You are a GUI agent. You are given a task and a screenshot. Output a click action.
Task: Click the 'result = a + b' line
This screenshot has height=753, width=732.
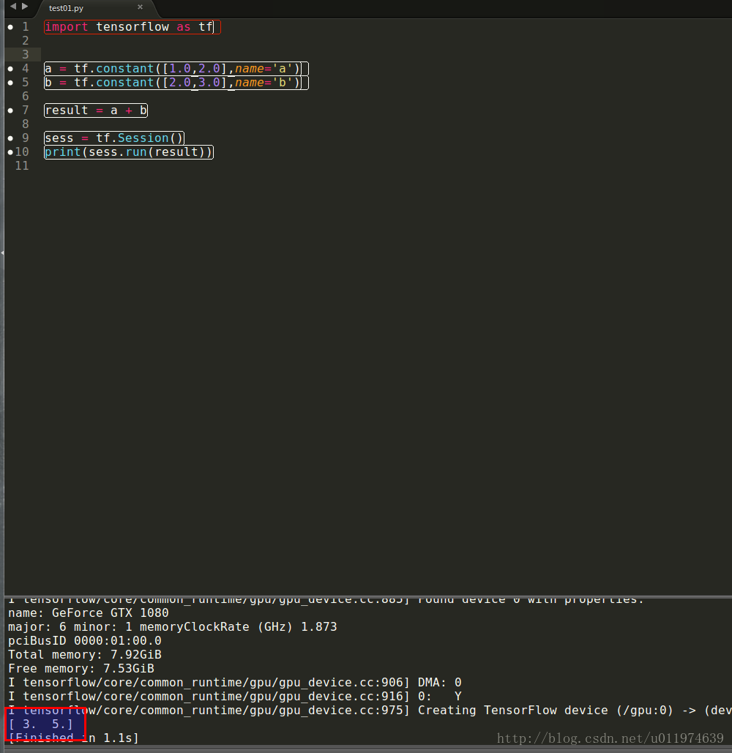click(x=96, y=110)
